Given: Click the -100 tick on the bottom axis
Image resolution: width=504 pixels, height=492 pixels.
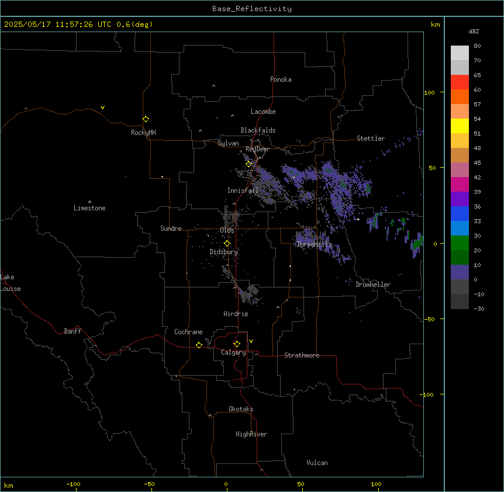Looking at the screenshot, I should point(74,484).
